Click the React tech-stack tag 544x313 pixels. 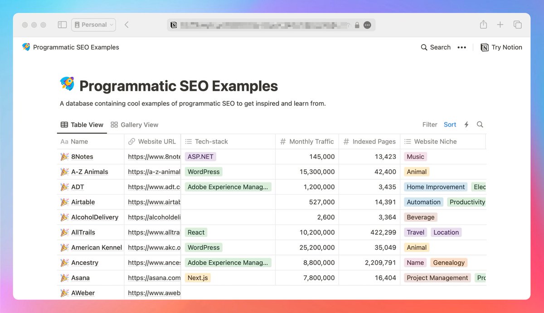point(196,232)
